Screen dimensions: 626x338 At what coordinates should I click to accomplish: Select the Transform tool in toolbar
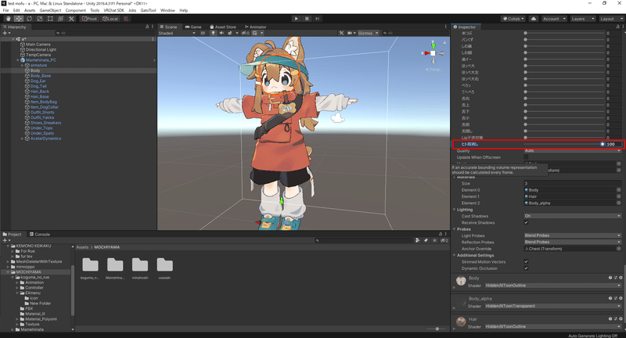pyautogui.click(x=60, y=19)
